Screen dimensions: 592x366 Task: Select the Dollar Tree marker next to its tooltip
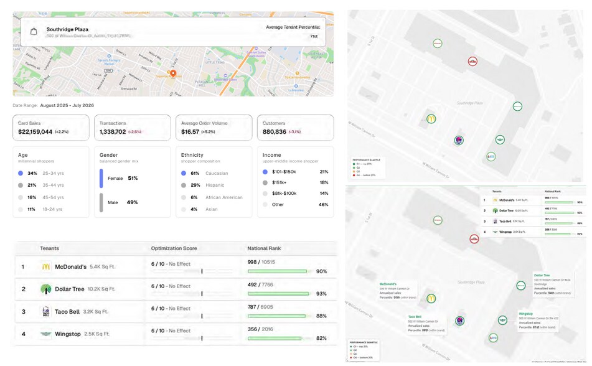(x=520, y=286)
